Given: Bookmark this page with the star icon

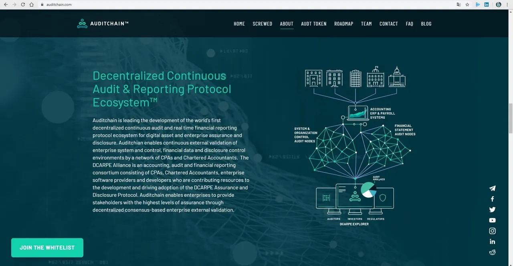Looking at the screenshot, I should pyautogui.click(x=467, y=4).
